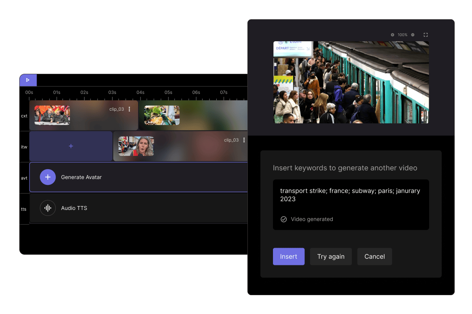Screen dimensions: 472x314
Task: Click the right zoom icon beside 100%
Action: [x=413, y=35]
